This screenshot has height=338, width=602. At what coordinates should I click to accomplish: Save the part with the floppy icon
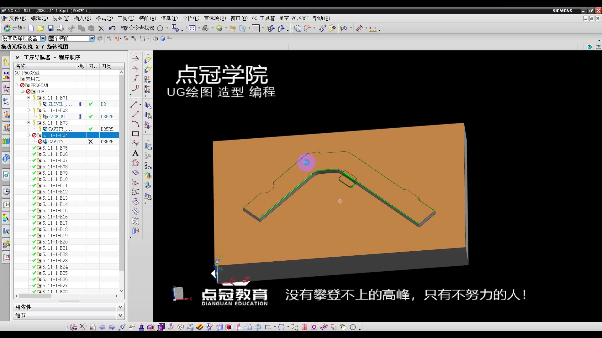[x=50, y=28]
